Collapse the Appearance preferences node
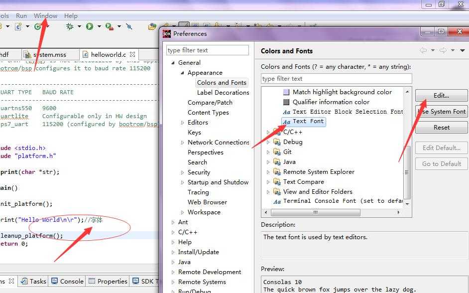This screenshot has width=469, height=293. coord(182,73)
